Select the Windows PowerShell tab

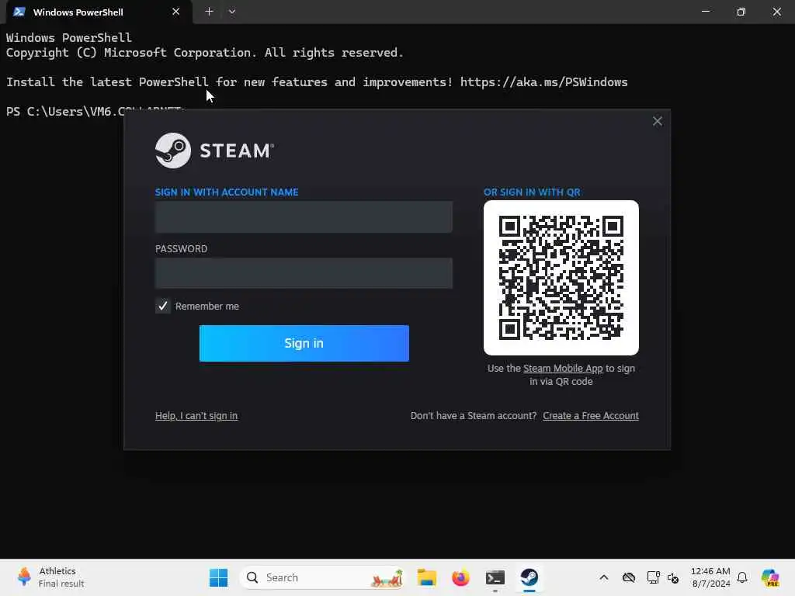(99, 12)
